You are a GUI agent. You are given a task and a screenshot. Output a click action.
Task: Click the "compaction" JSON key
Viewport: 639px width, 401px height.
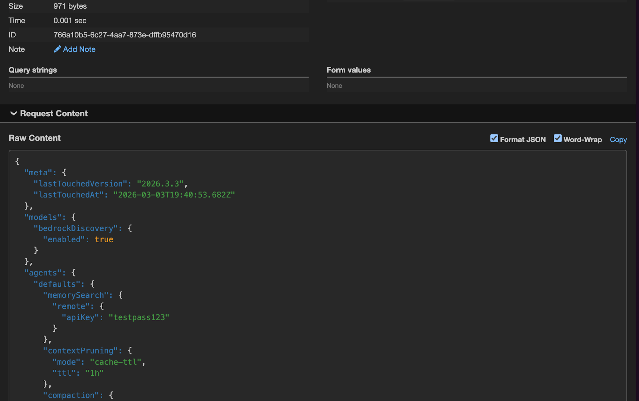pyautogui.click(x=71, y=395)
